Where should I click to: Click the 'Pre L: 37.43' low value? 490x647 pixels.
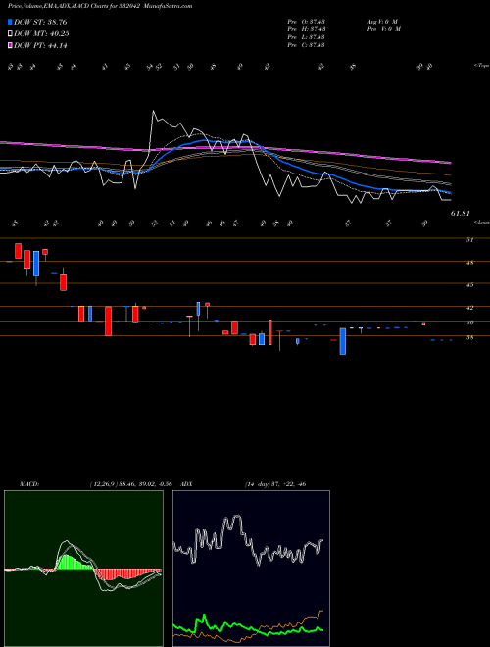[x=307, y=37]
